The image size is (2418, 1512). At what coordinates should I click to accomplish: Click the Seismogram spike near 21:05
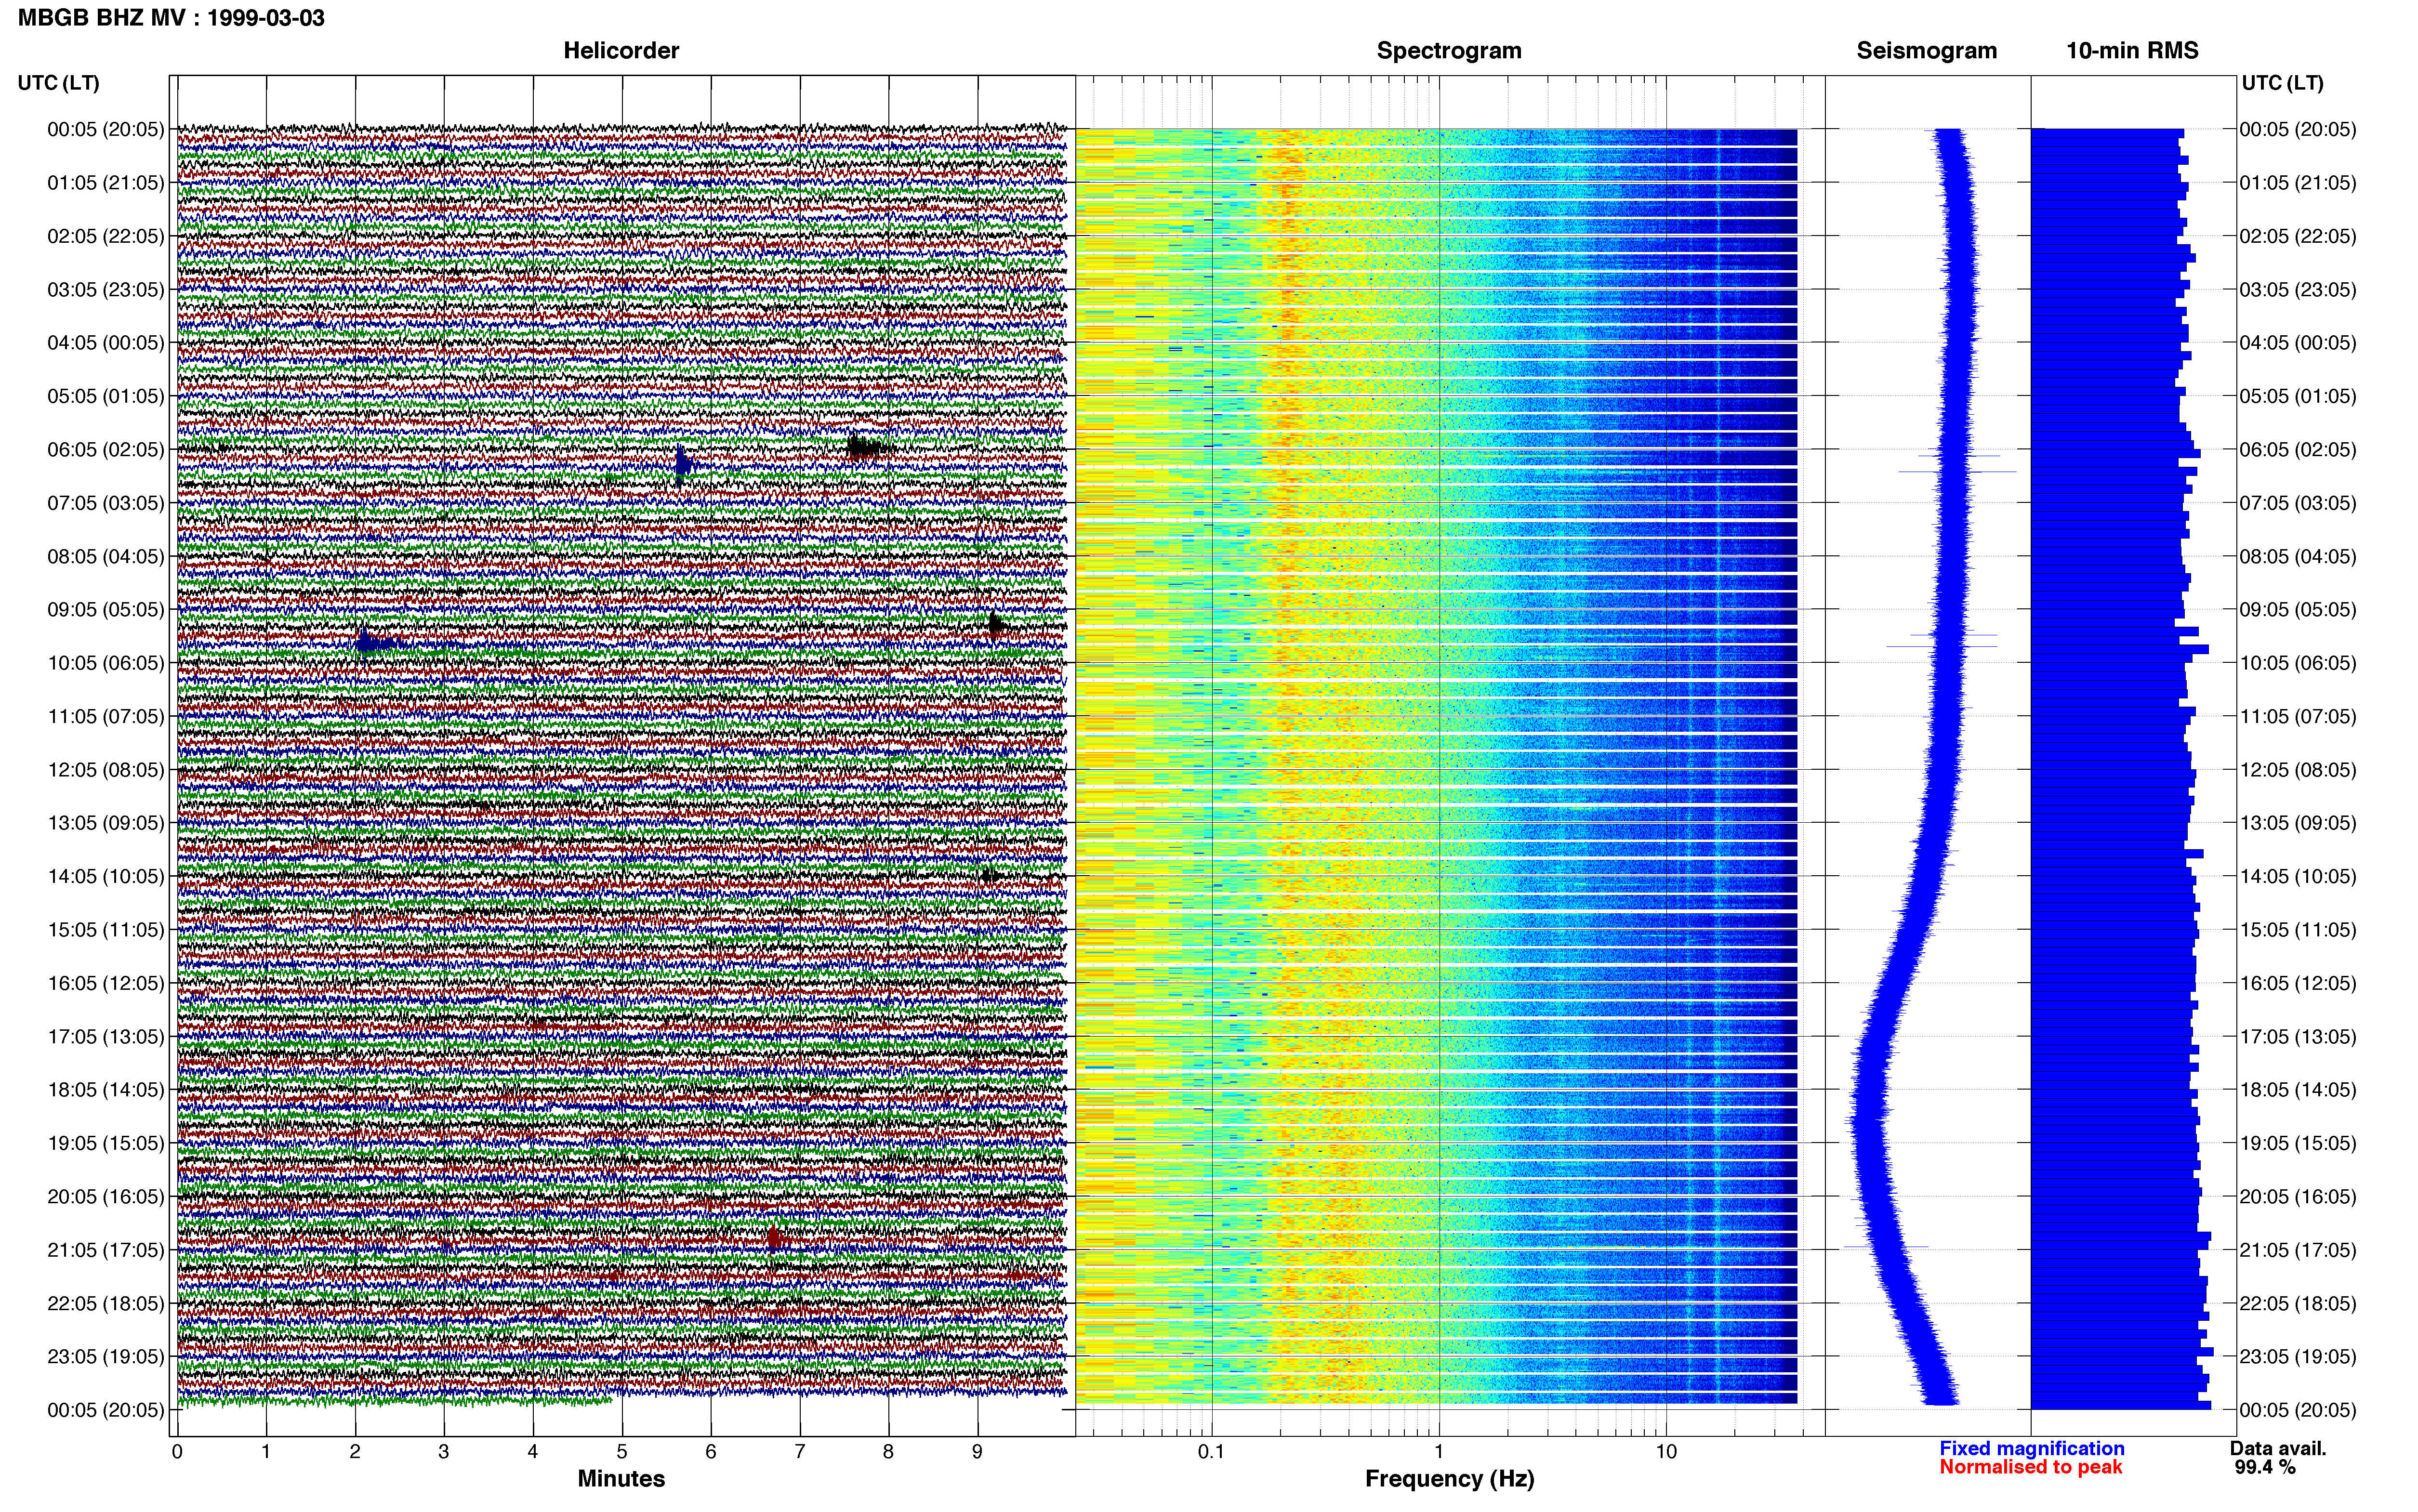point(1885,1247)
